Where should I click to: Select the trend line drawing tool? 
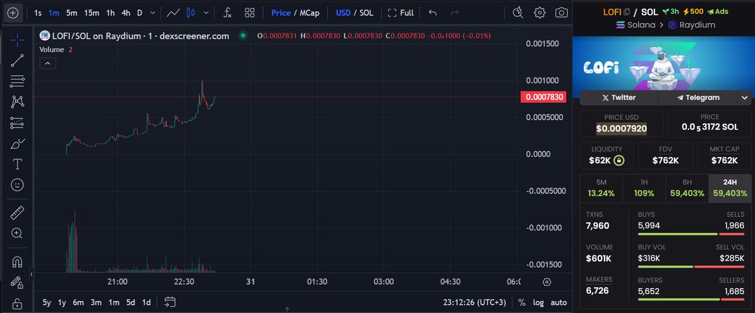click(x=17, y=60)
